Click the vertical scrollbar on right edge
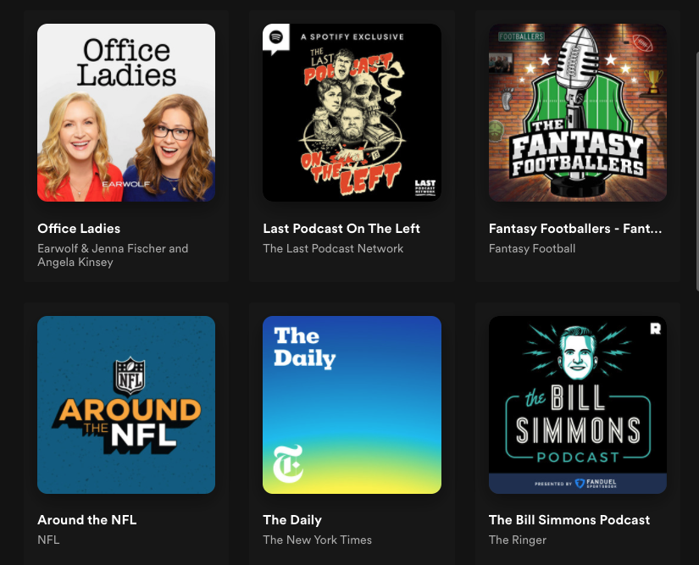The image size is (699, 565). click(x=697, y=172)
